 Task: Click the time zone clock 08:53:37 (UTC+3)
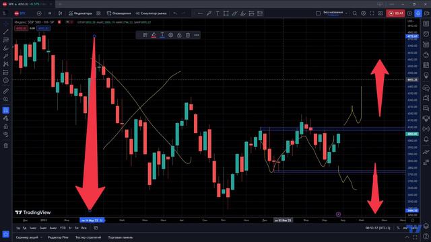(378, 228)
